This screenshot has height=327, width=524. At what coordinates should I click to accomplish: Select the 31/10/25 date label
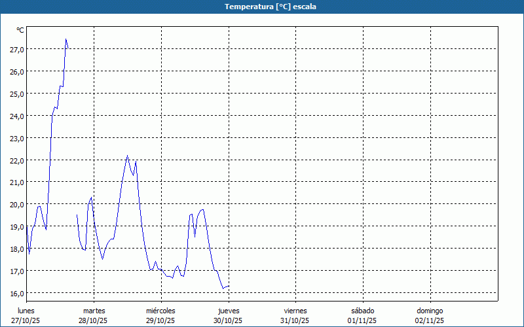click(295, 320)
